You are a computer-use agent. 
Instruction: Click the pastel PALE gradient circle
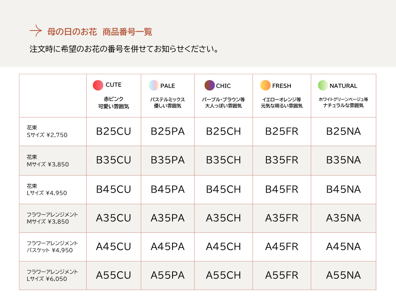pos(154,85)
